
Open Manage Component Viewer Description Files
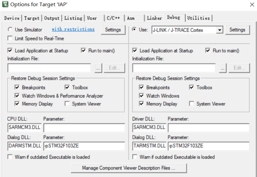click(129, 168)
